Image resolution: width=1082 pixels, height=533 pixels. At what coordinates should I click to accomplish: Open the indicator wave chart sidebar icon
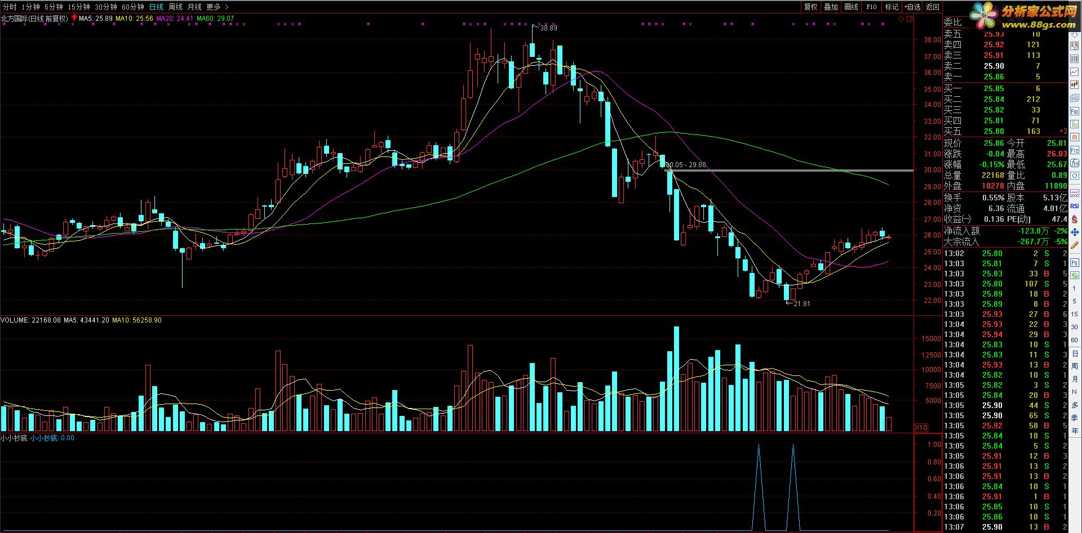coord(1075,192)
